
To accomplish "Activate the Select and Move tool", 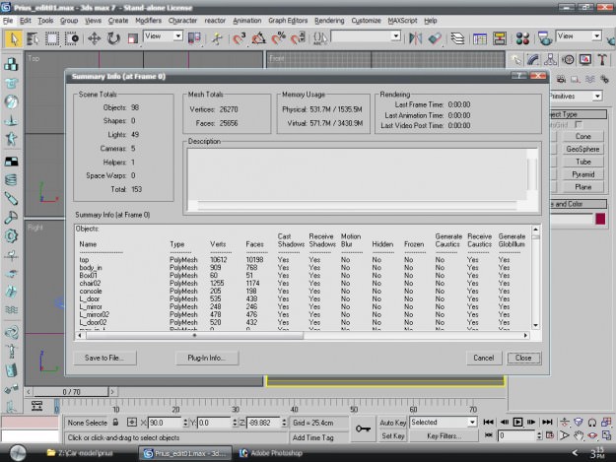I will (94, 38).
